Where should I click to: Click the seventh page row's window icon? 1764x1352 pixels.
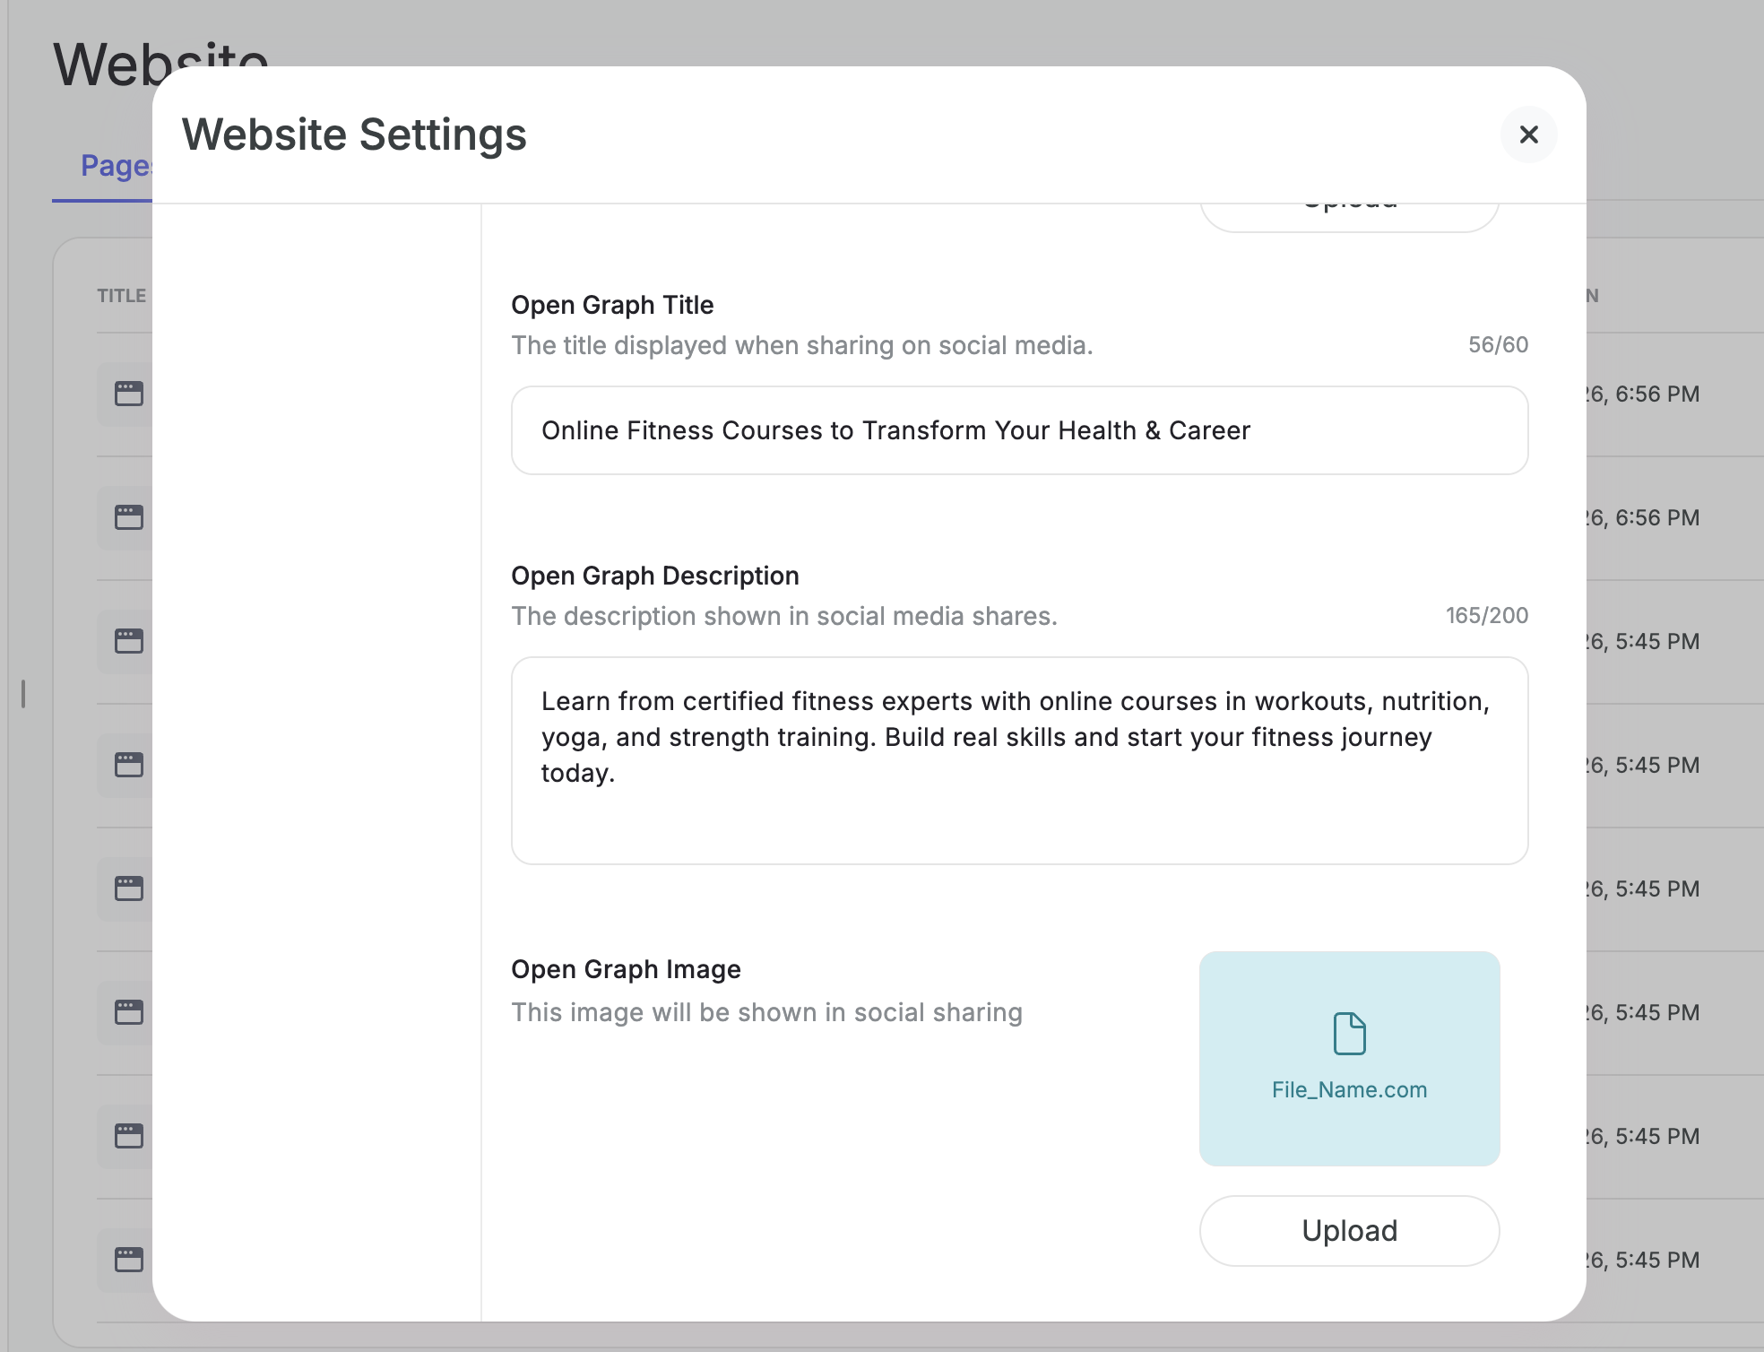(x=128, y=1136)
